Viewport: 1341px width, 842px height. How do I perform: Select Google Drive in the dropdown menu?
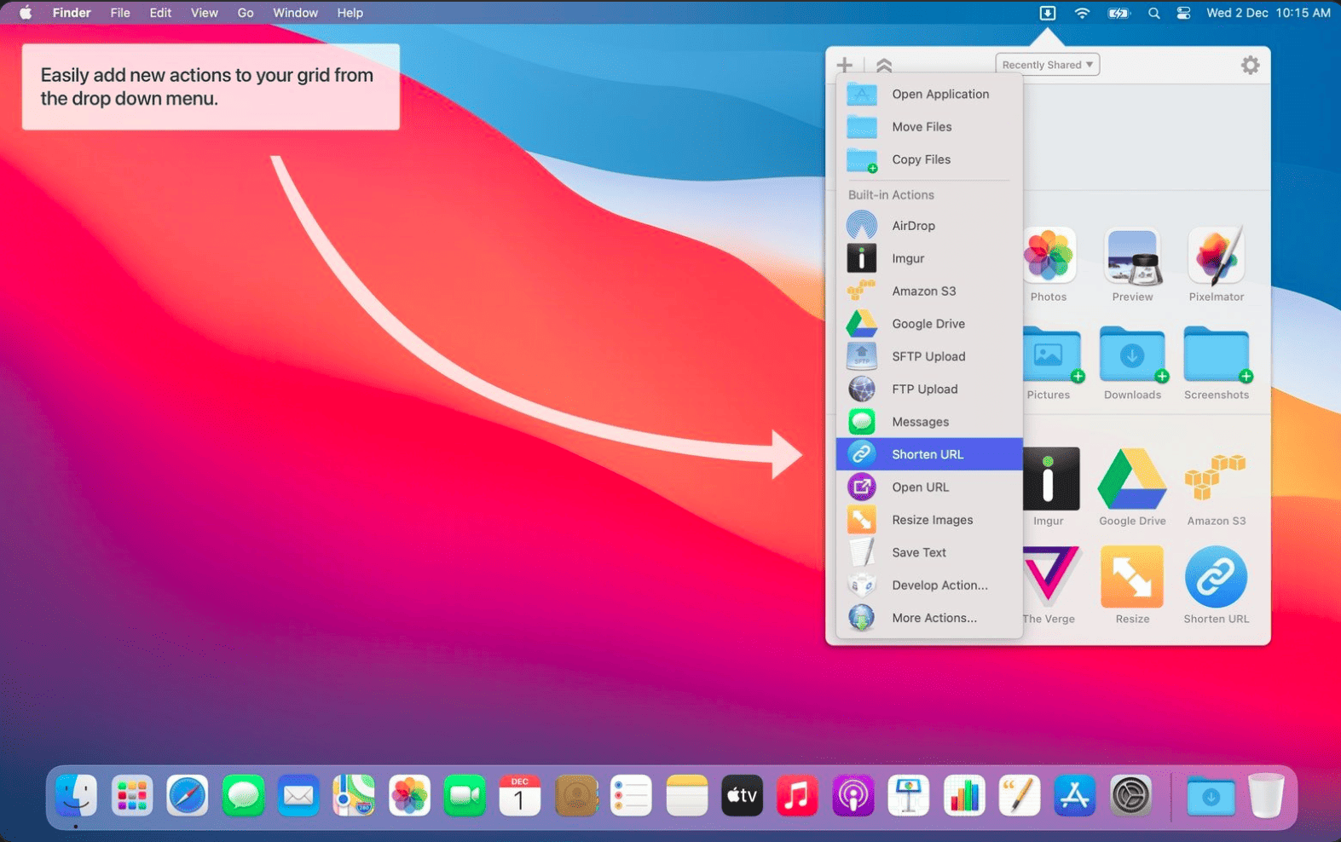(929, 324)
